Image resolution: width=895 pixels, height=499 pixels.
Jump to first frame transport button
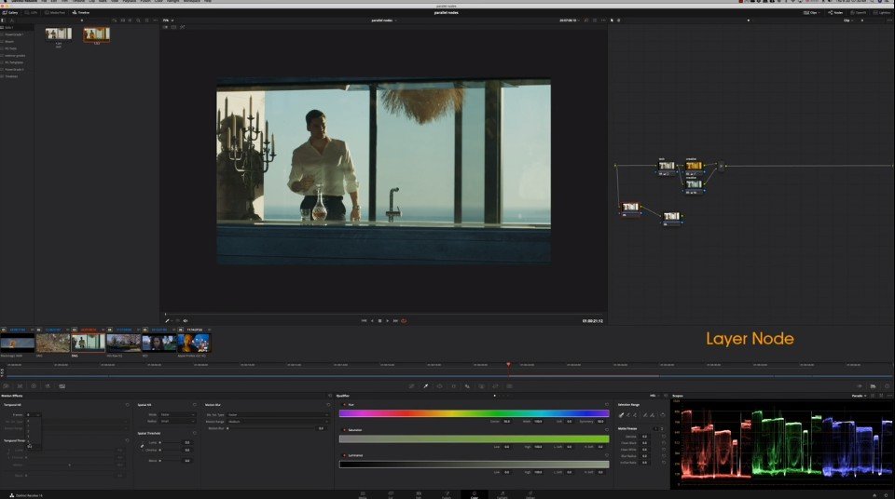tap(364, 321)
